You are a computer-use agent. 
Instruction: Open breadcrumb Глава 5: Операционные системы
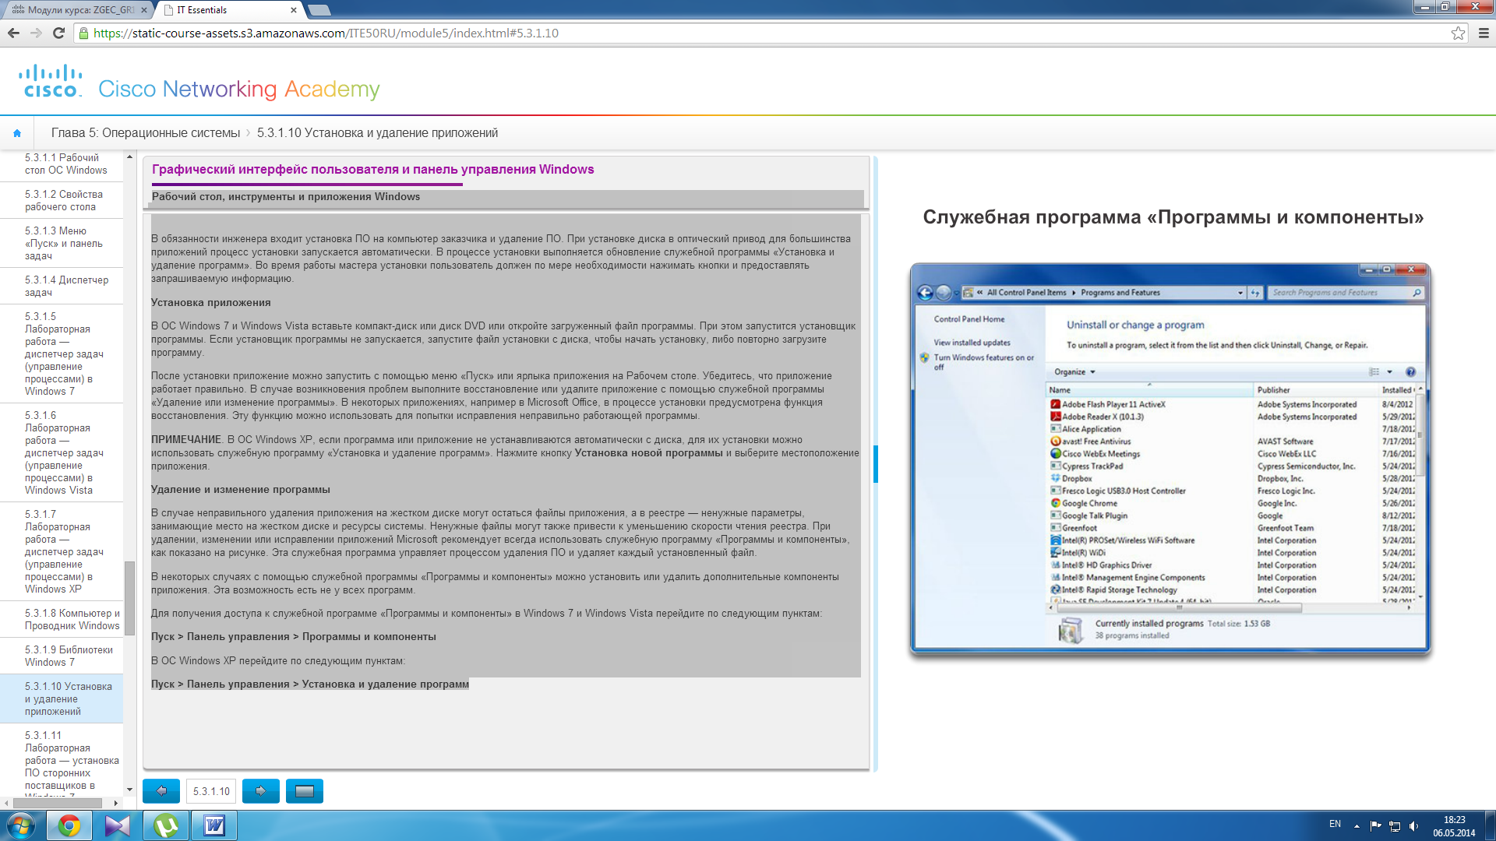pos(146,133)
